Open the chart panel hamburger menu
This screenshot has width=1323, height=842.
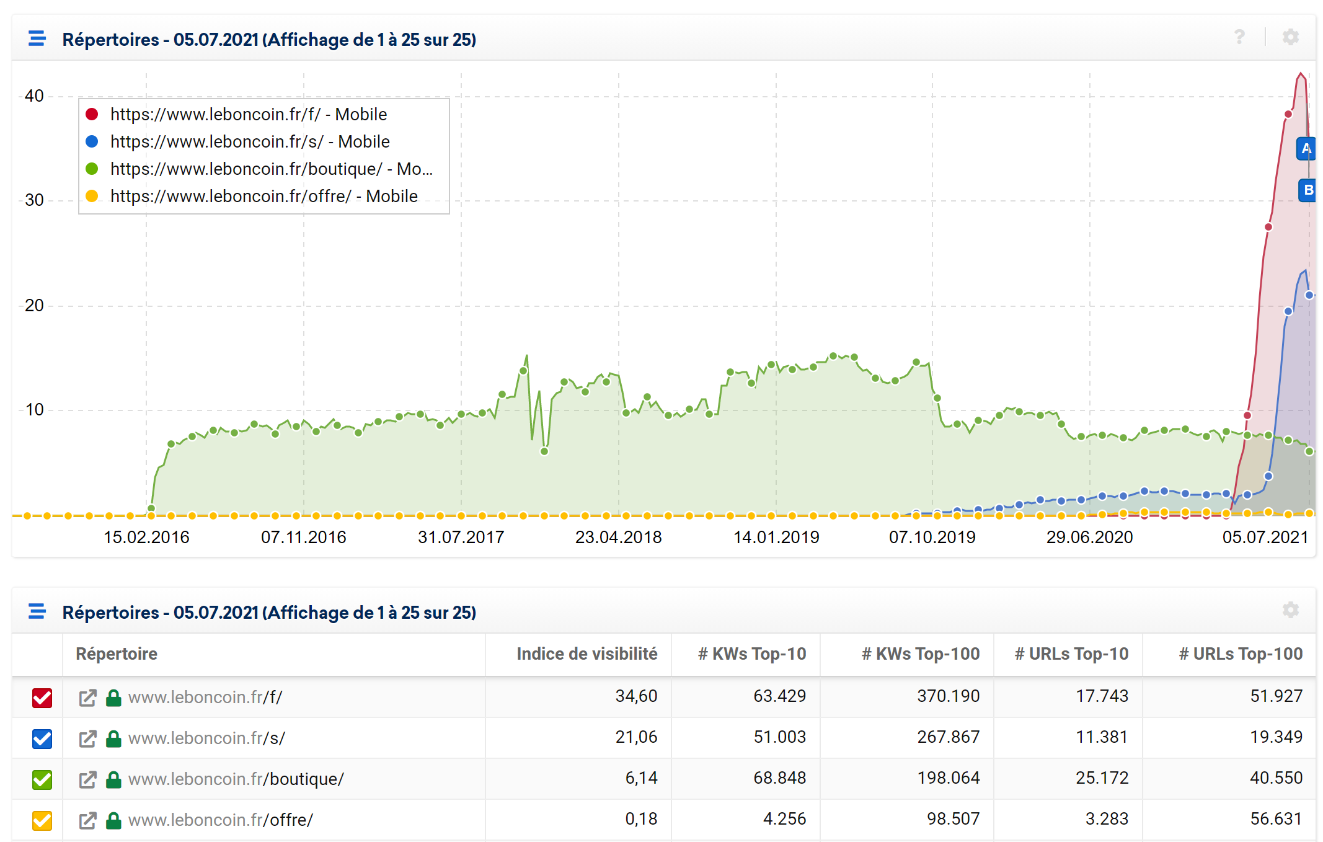tap(37, 38)
